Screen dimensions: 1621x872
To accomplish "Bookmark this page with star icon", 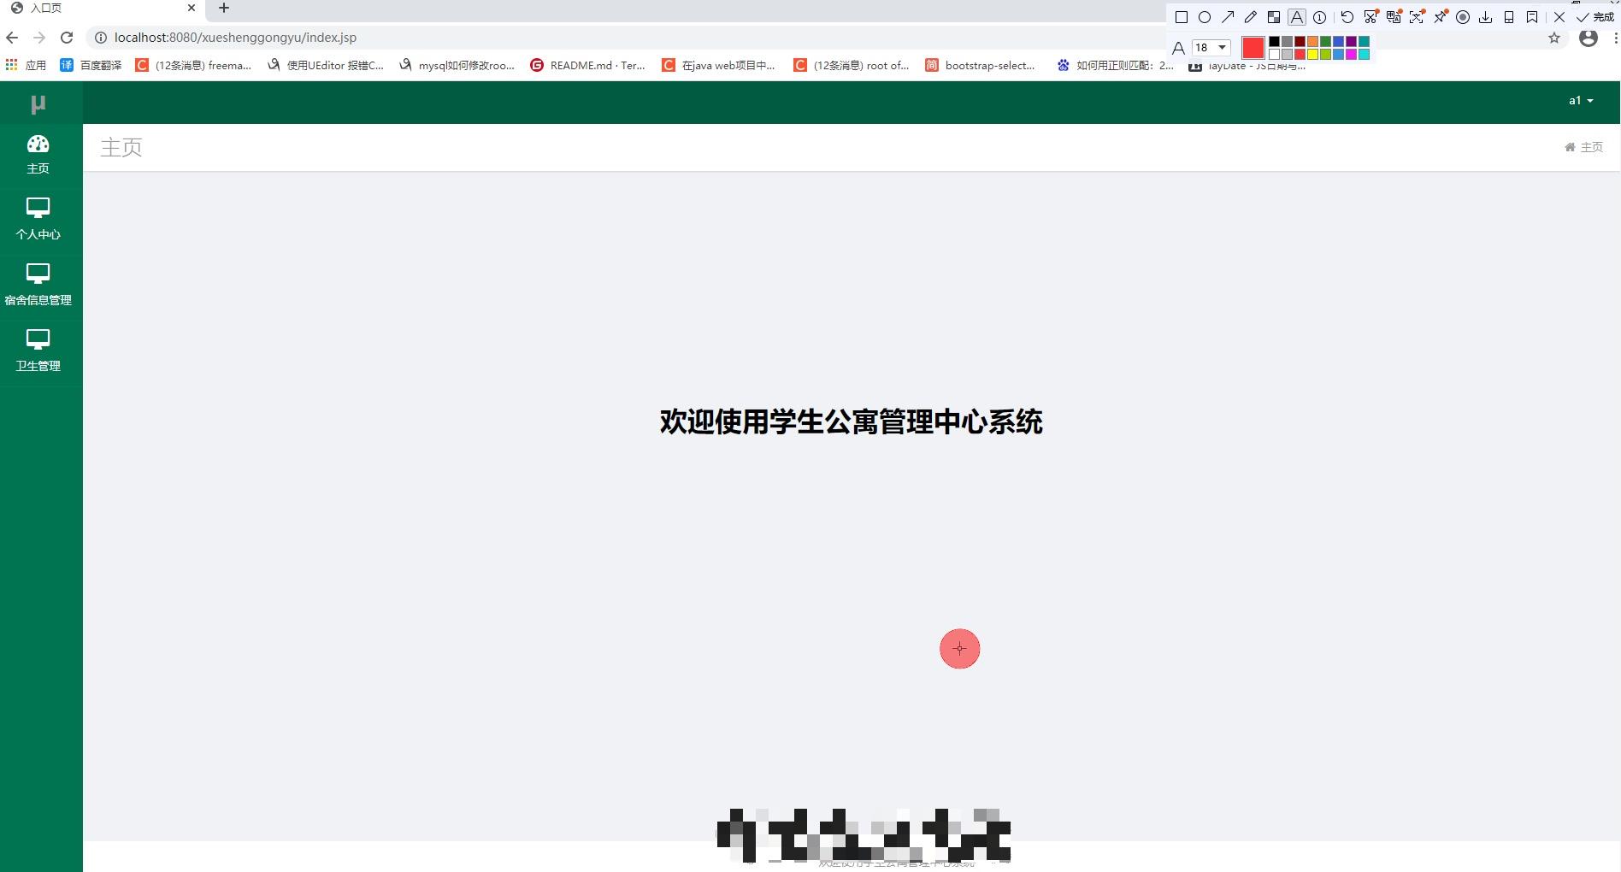I will pos(1554,38).
